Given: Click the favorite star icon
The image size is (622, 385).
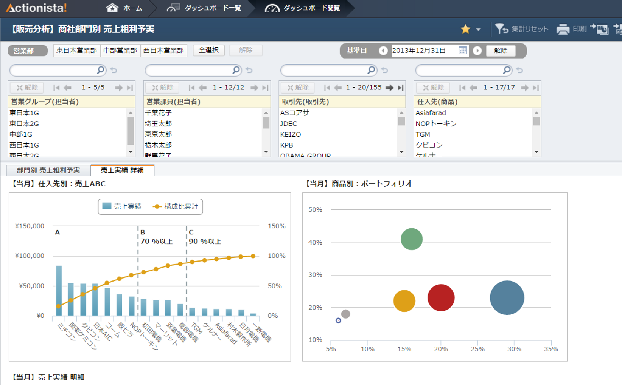Looking at the screenshot, I should point(465,29).
